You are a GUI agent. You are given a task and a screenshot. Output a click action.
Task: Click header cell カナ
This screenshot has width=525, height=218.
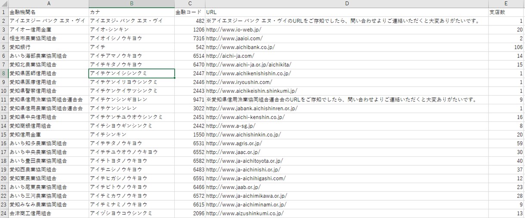pos(132,12)
